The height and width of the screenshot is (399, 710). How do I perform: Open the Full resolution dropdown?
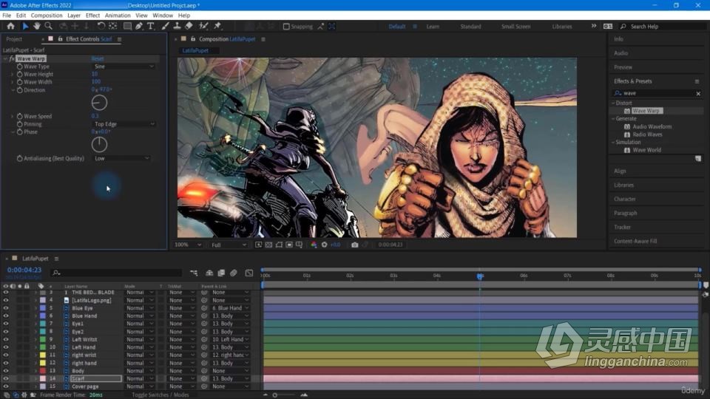(229, 245)
